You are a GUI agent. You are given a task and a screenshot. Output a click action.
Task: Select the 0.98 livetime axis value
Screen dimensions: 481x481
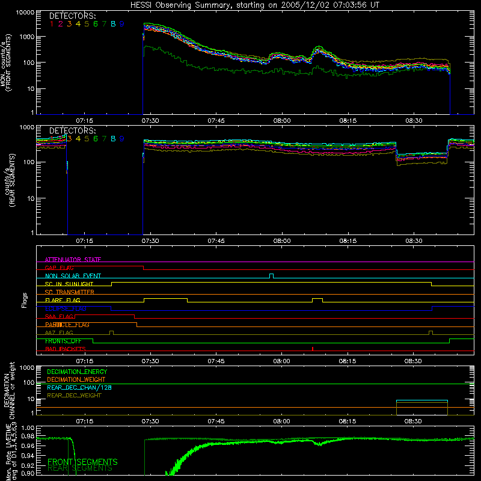pos(28,436)
